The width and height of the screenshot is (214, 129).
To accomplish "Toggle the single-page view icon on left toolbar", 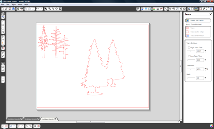I will [x=3, y=78].
